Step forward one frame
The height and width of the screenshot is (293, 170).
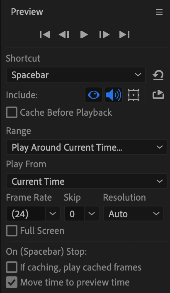[104, 35]
